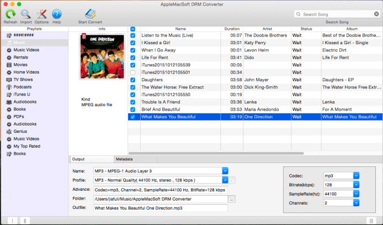The width and height of the screenshot is (383, 225).
Task: Open the Options settings icon
Action: [x=41, y=14]
